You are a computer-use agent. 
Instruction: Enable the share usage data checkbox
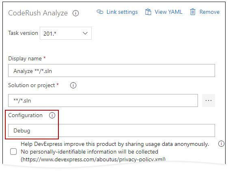pos(13,152)
